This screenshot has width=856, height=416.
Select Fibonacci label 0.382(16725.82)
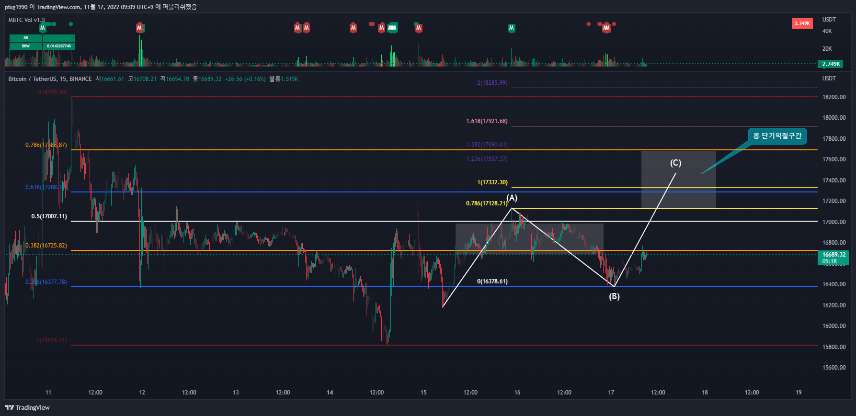coord(46,246)
